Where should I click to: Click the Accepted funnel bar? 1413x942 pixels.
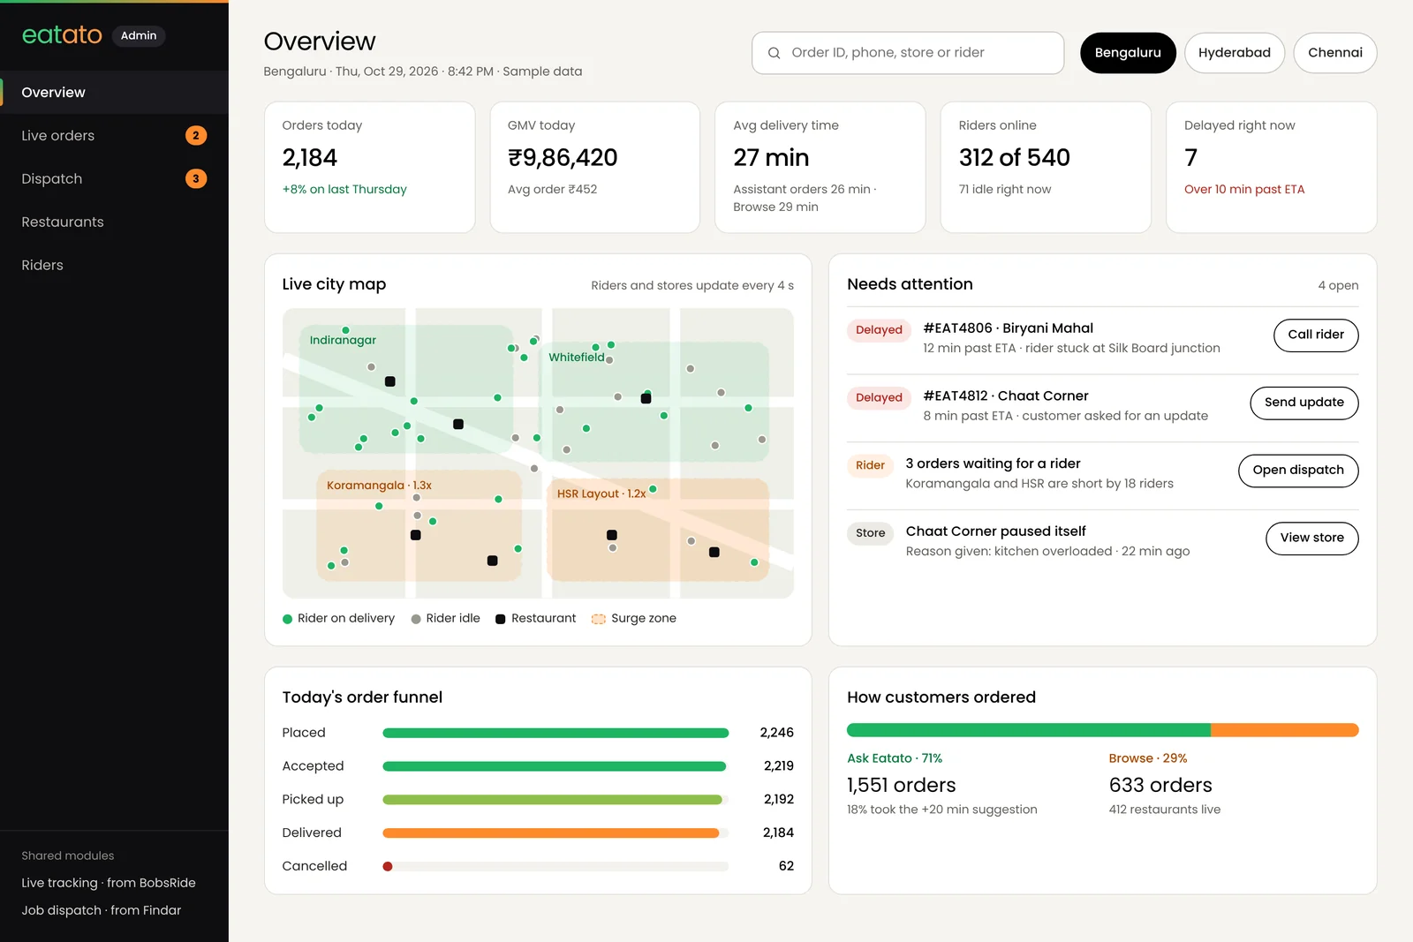pyautogui.click(x=554, y=766)
